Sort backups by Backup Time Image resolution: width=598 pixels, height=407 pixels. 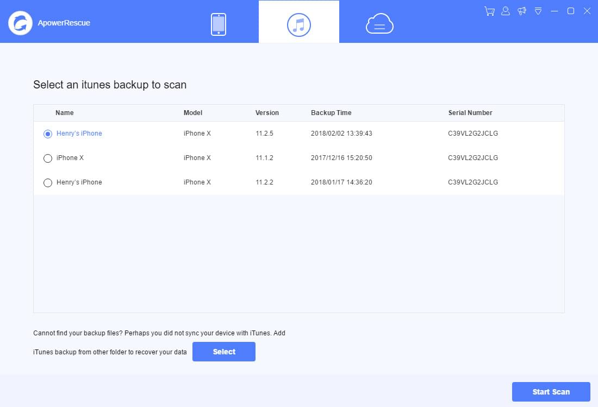tap(331, 112)
